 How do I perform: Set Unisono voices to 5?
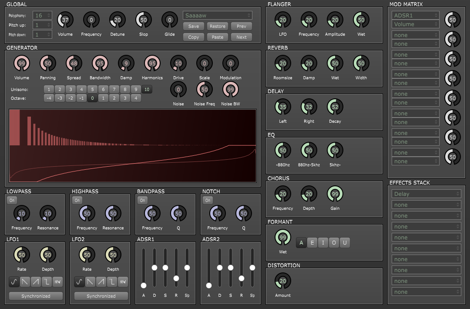coord(92,89)
